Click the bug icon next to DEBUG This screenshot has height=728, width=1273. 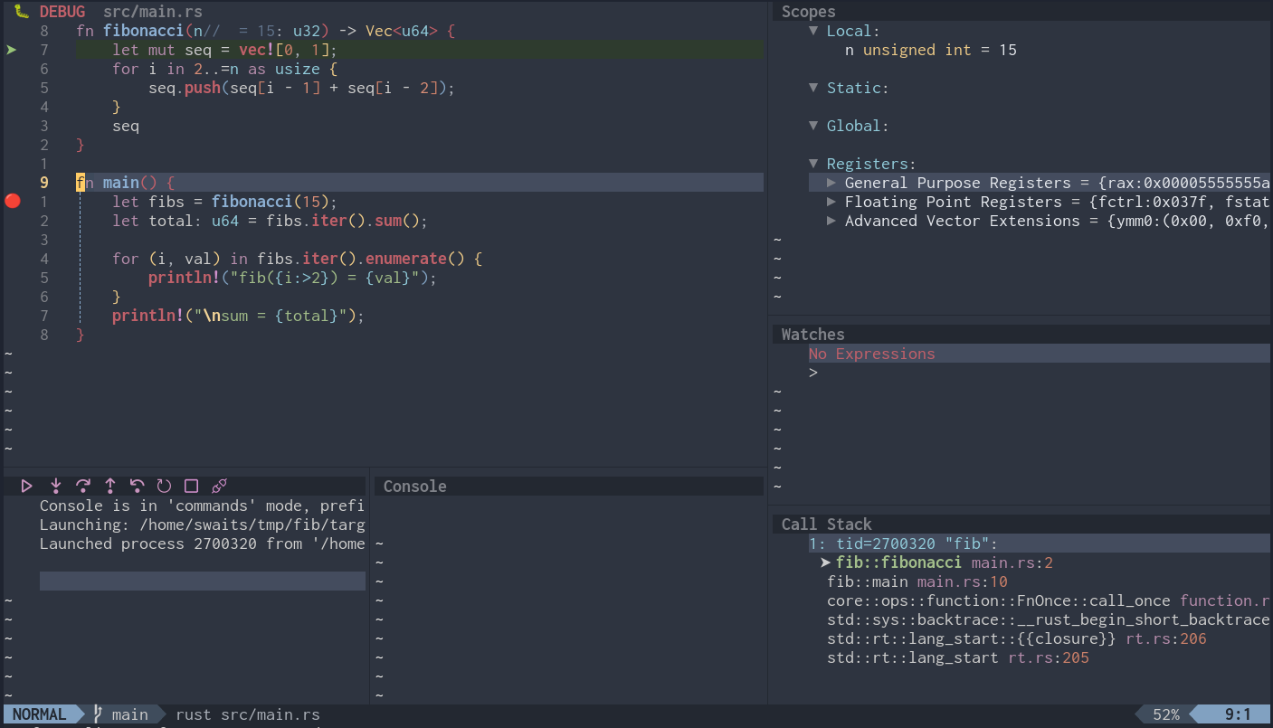pyautogui.click(x=23, y=12)
